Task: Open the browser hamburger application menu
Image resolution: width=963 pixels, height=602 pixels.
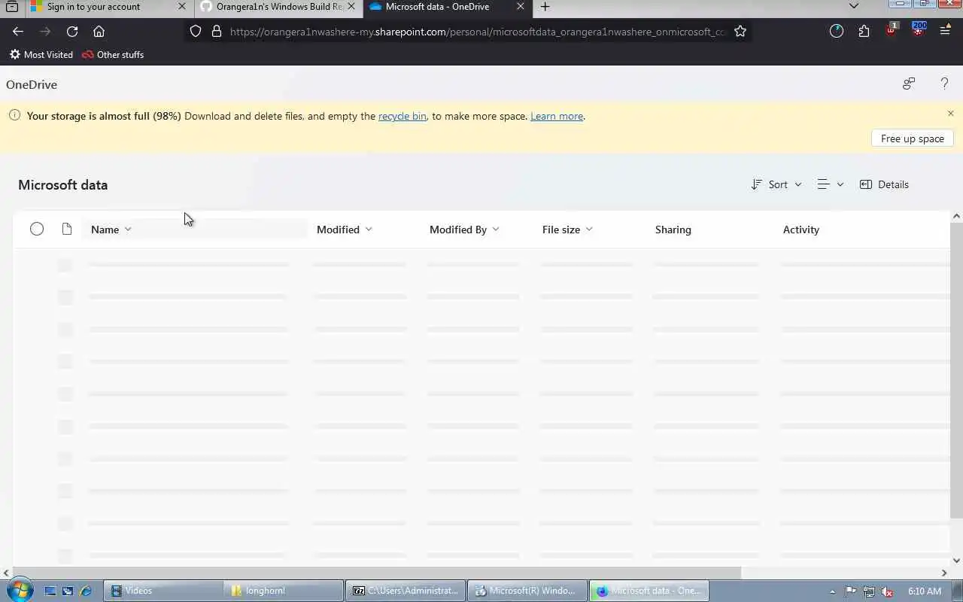Action: point(946,32)
